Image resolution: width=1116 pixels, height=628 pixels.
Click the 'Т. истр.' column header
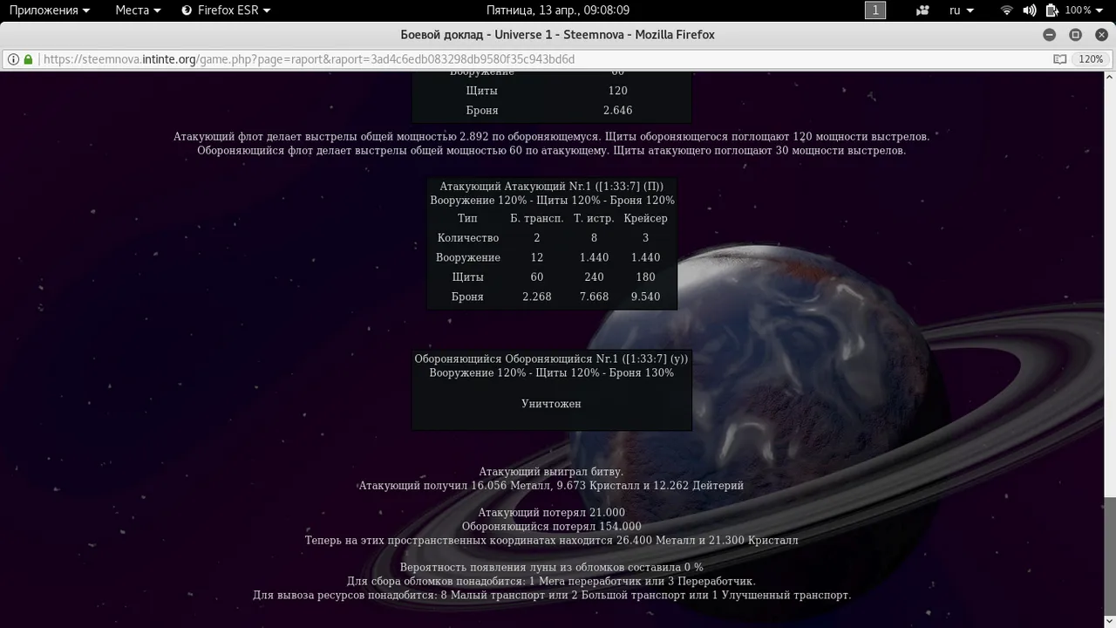coord(594,219)
